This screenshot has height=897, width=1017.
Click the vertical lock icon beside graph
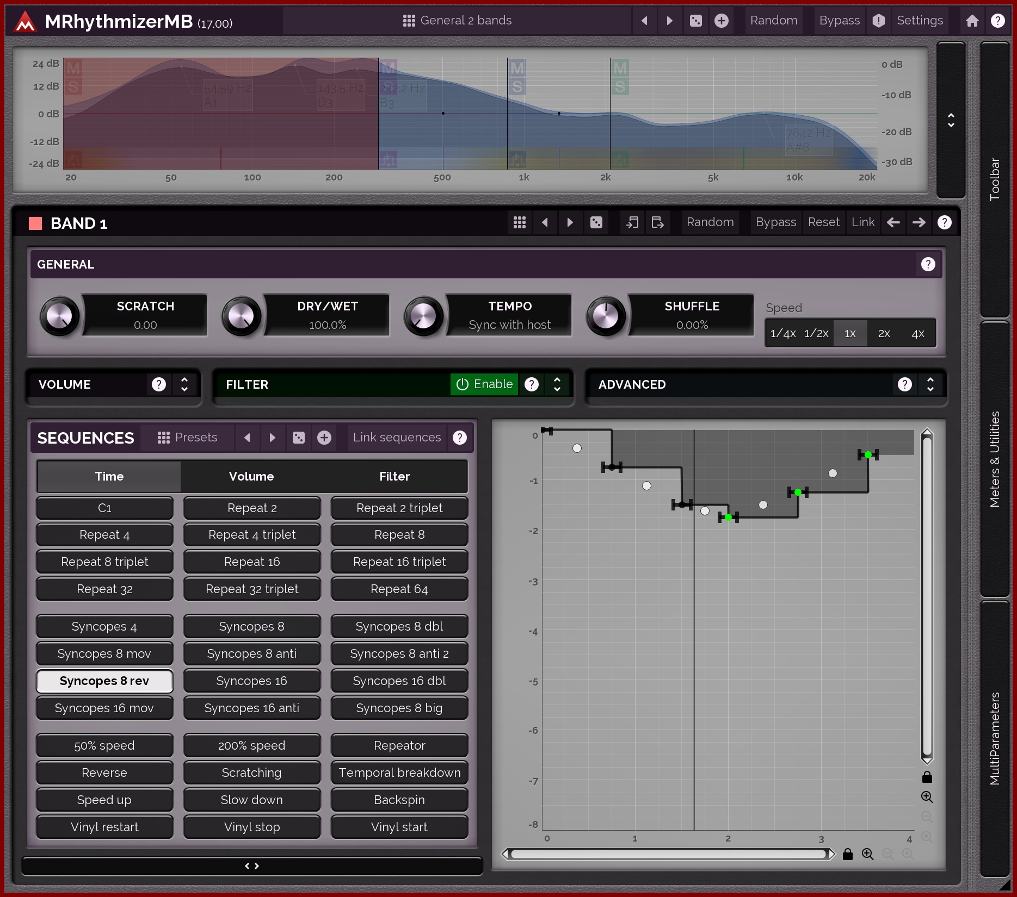(927, 777)
